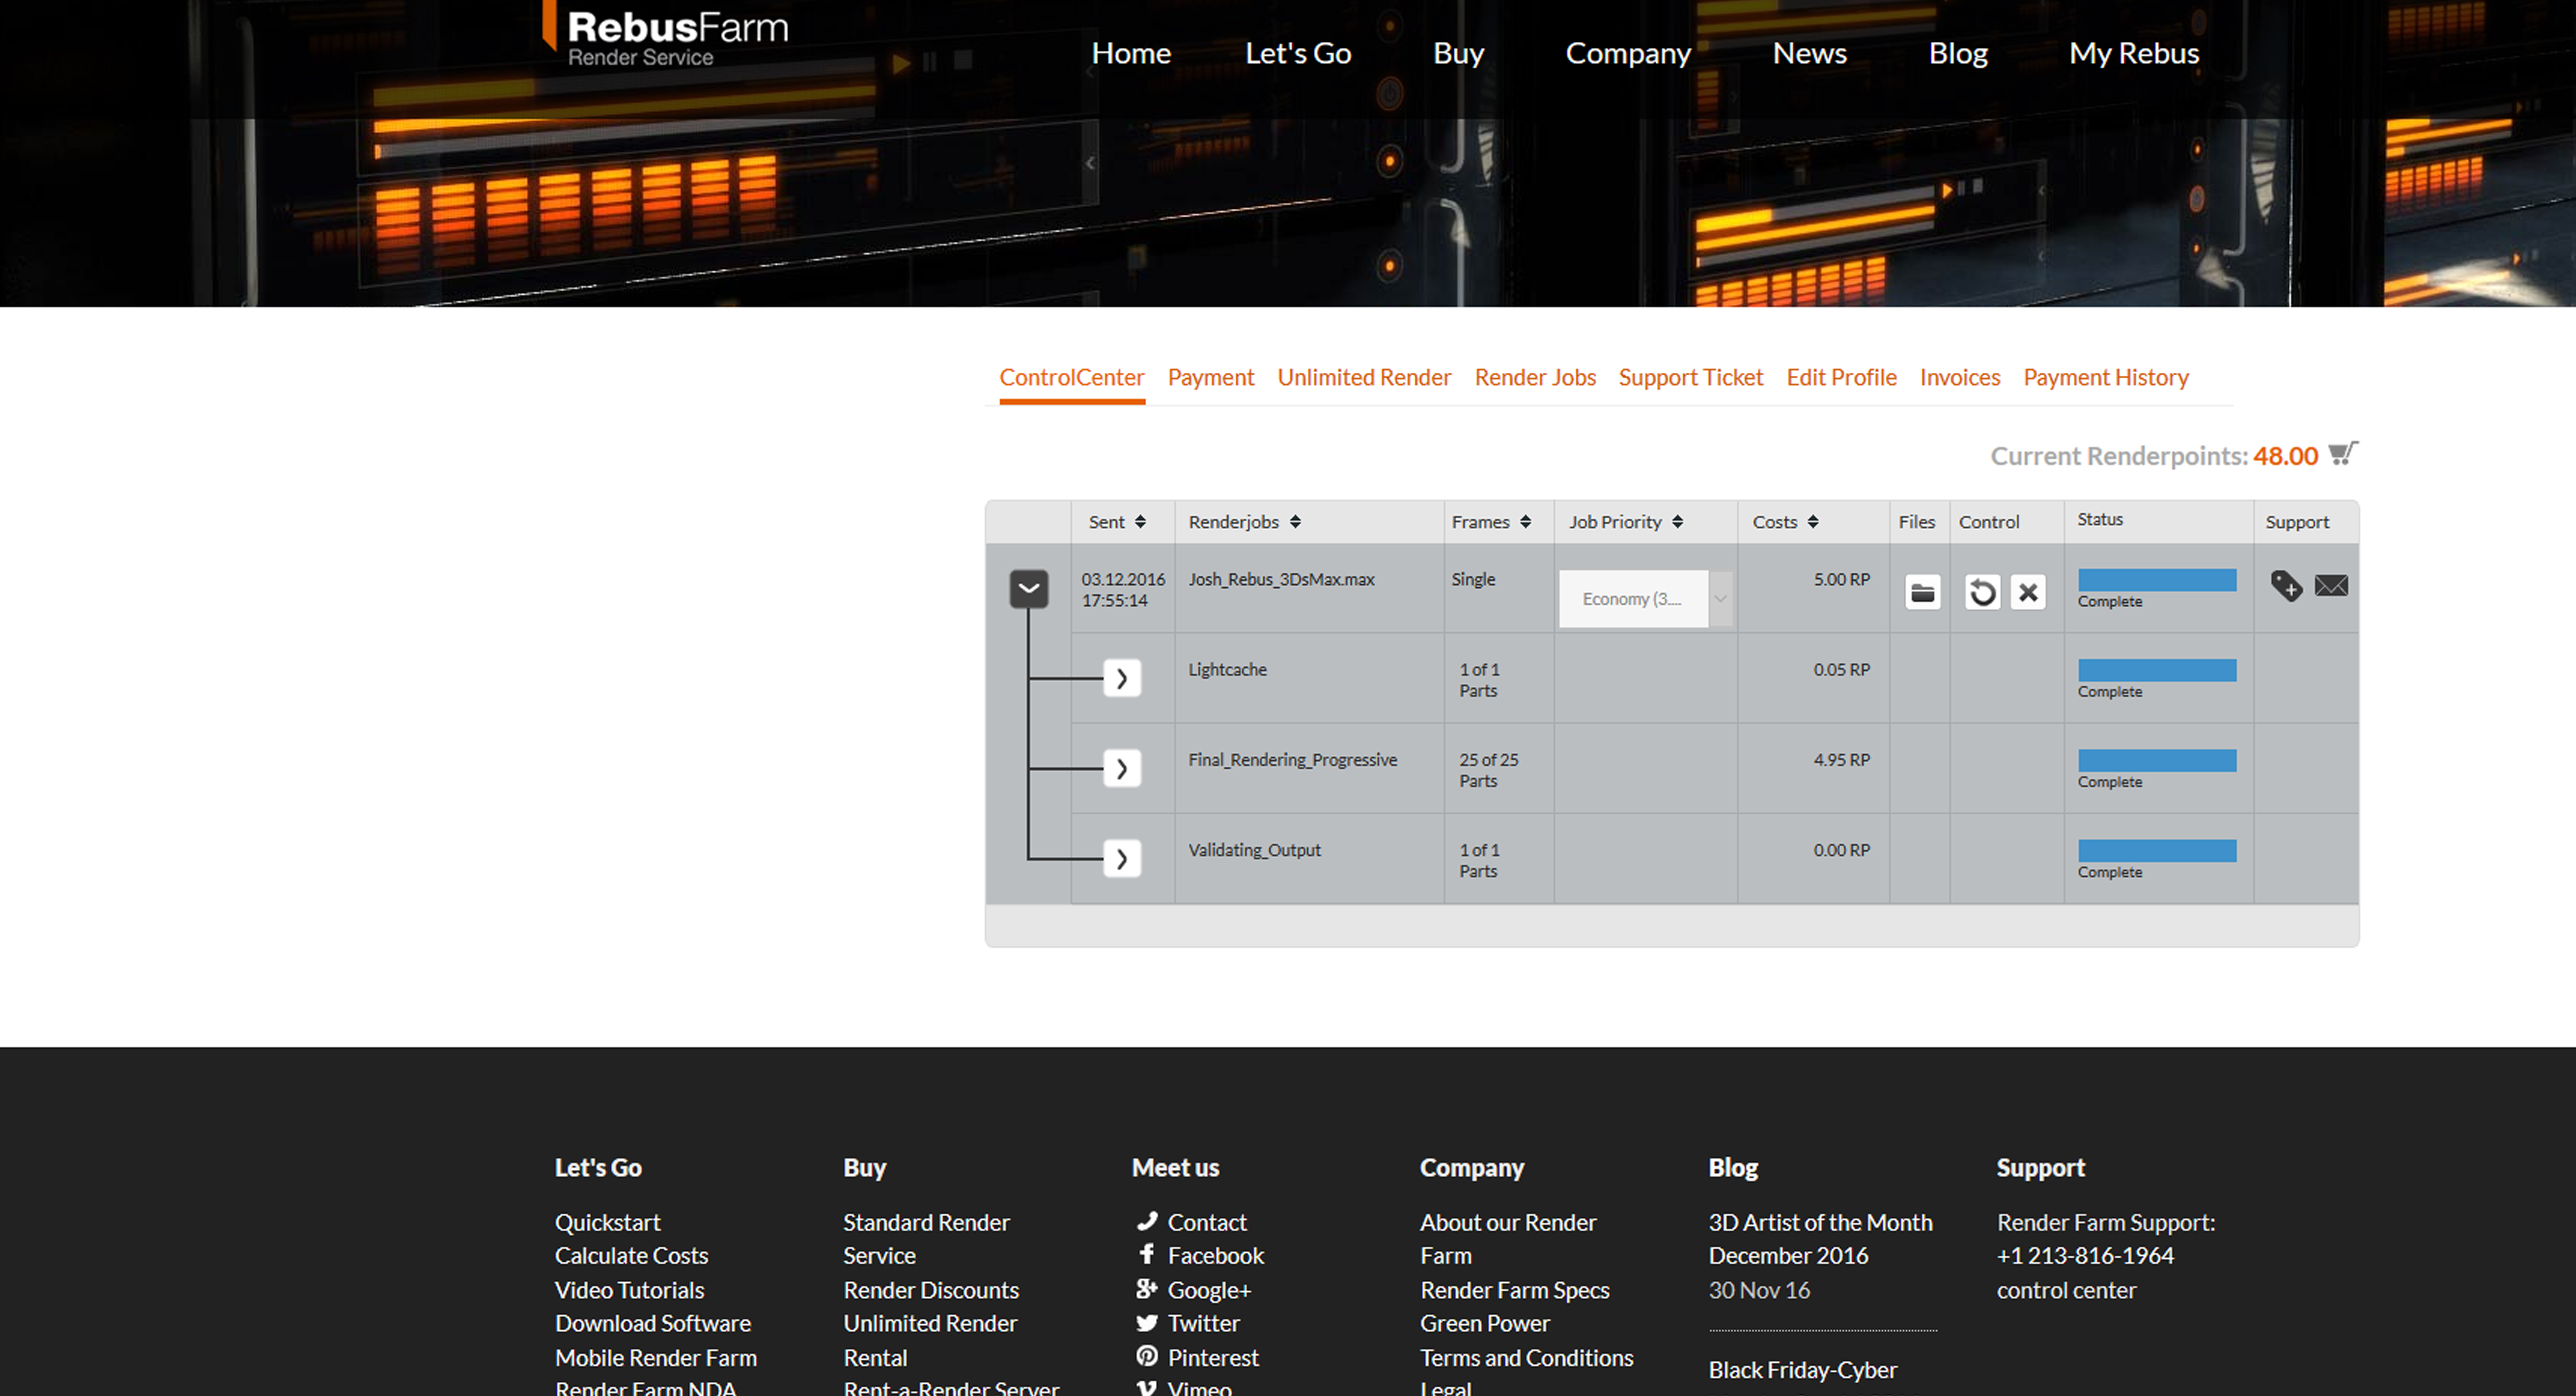Select the Josh_Rebus_3DsMax.max job name
Image resolution: width=2576 pixels, height=1396 pixels.
click(1281, 580)
